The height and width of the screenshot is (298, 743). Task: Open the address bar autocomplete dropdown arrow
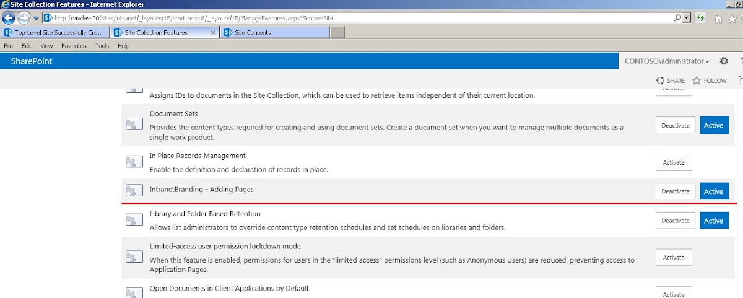(x=687, y=18)
